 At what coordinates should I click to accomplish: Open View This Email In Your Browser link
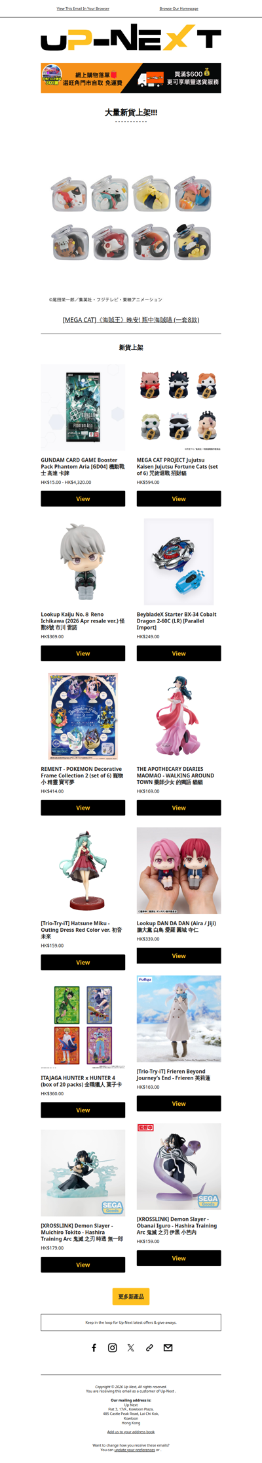(x=83, y=9)
